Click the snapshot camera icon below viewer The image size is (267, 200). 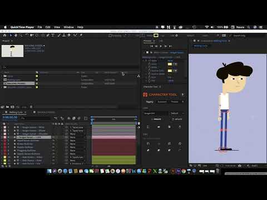[240, 166]
